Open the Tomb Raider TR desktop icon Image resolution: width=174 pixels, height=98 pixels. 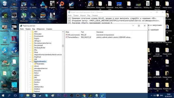[x=14, y=28]
